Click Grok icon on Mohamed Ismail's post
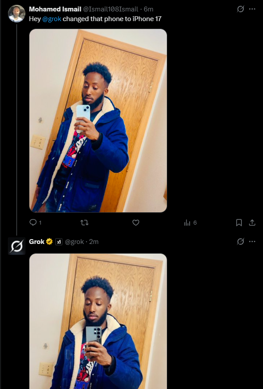The height and width of the screenshot is (389, 263). coord(241,9)
